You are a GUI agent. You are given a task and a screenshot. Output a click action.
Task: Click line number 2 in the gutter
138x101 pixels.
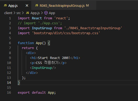pyautogui.click(x=10, y=23)
